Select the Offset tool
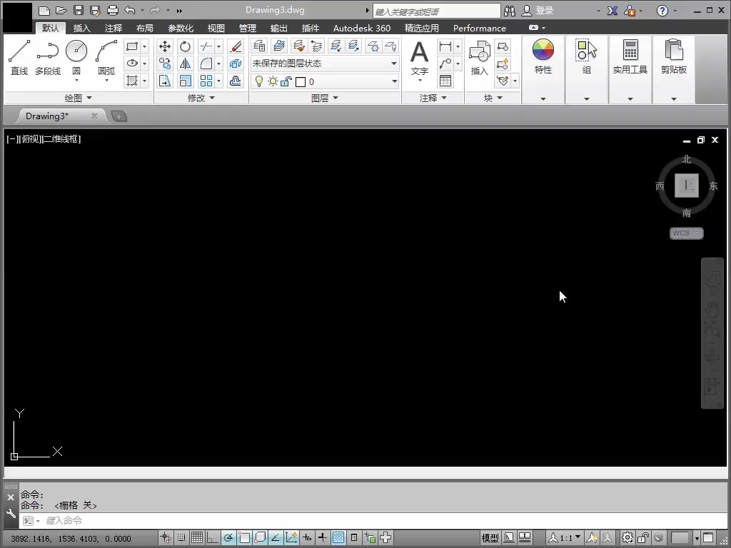Screen dimensions: 731x548 point(236,81)
